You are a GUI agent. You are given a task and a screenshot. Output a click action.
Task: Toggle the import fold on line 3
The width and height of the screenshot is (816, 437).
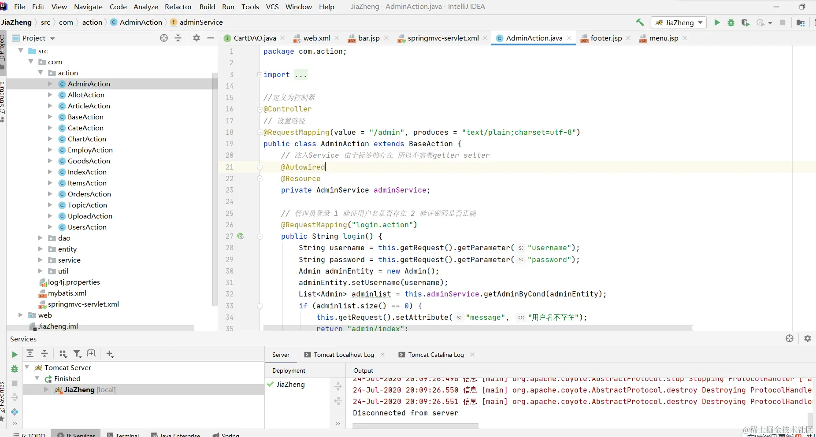(x=260, y=74)
